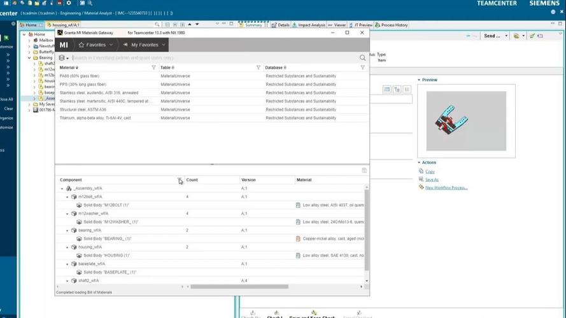
Task: Click the table view icon in summary pane
Action: tap(386, 89)
